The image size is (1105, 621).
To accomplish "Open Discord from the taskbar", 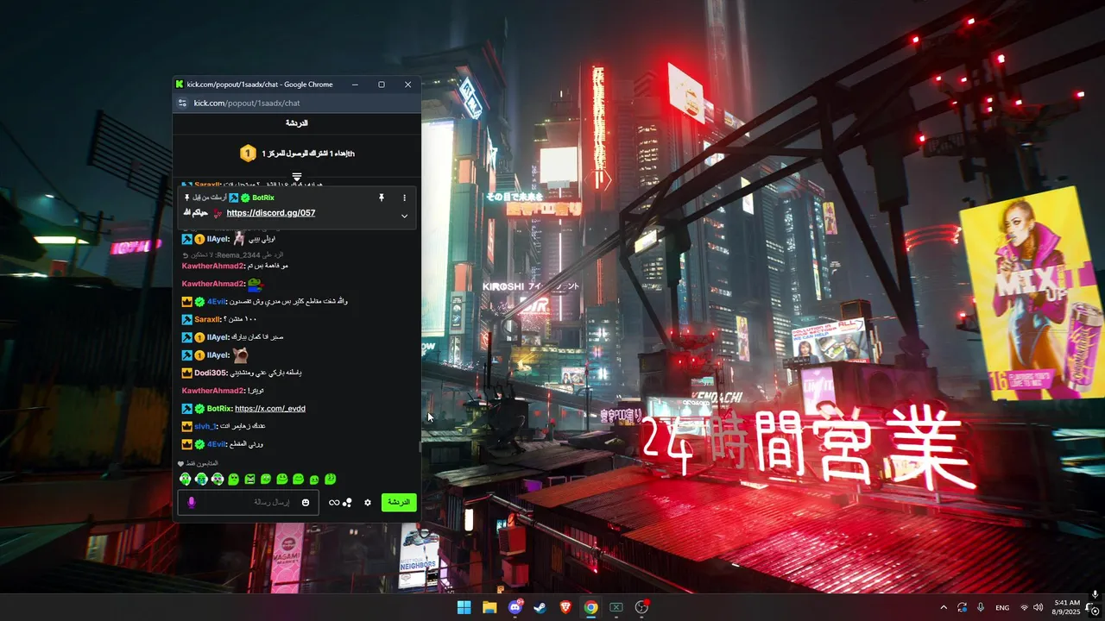I will 515,607.
